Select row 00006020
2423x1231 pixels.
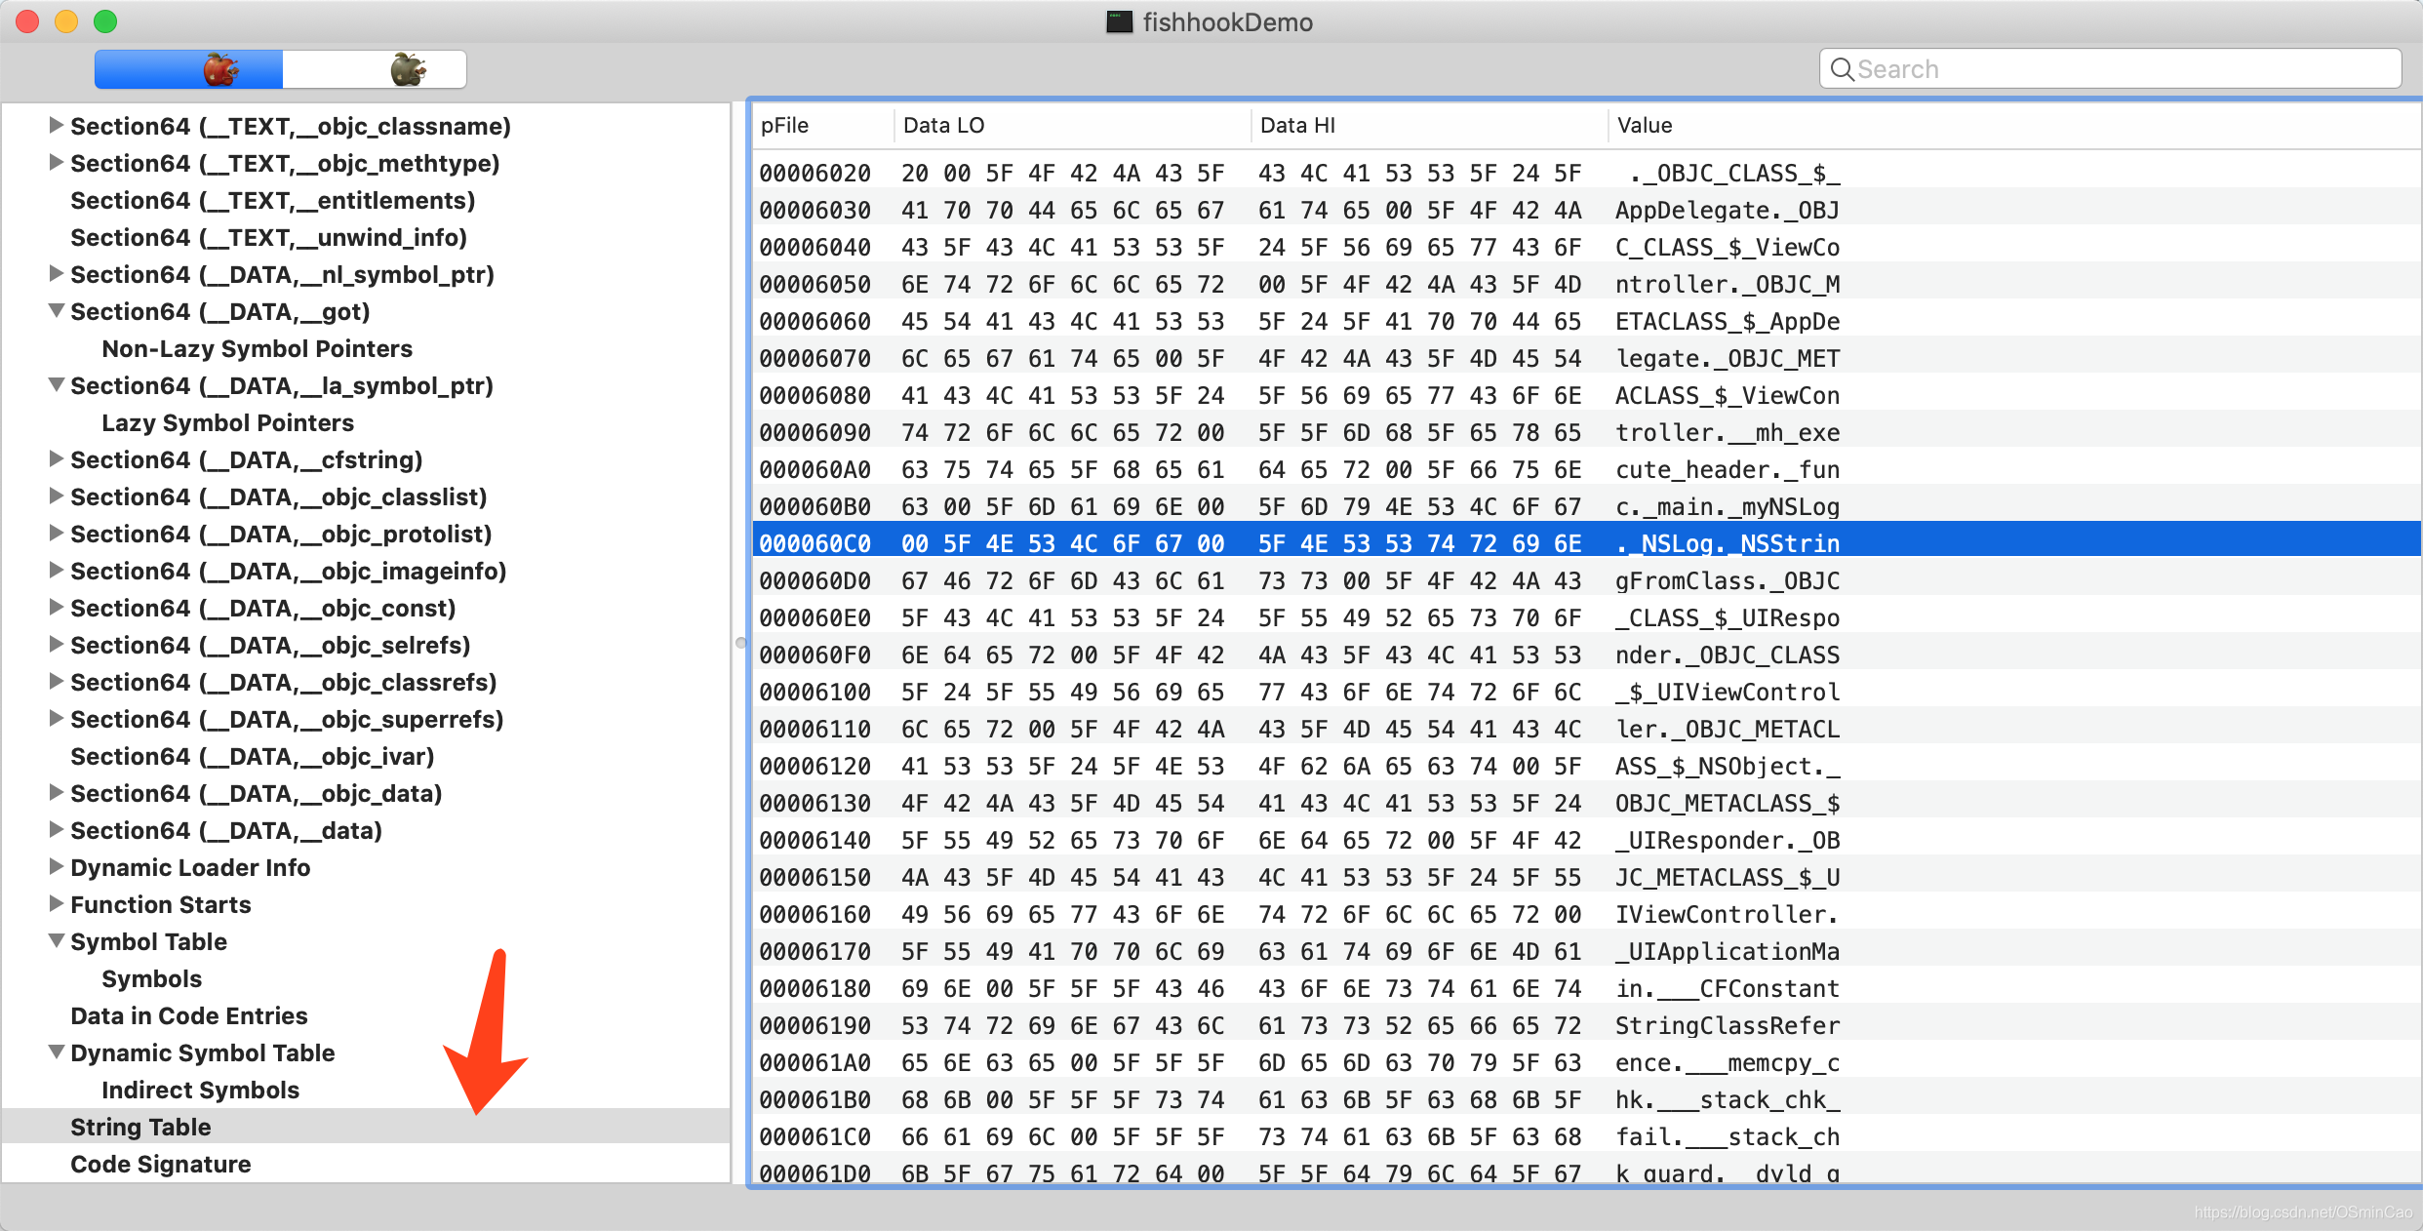1587,173
